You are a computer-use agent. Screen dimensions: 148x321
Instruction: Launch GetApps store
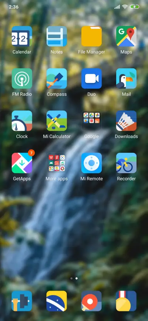(22, 163)
